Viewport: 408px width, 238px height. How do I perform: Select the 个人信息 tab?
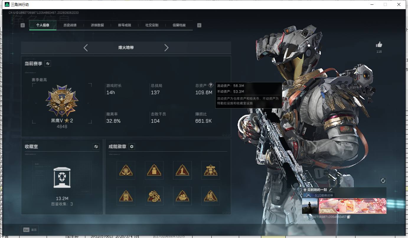pyautogui.click(x=43, y=25)
